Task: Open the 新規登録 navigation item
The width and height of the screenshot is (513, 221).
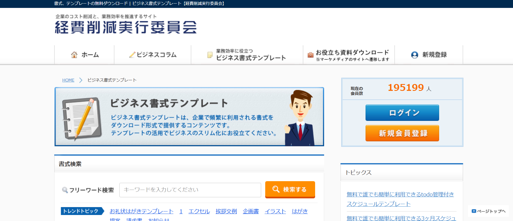Action: [x=434, y=55]
